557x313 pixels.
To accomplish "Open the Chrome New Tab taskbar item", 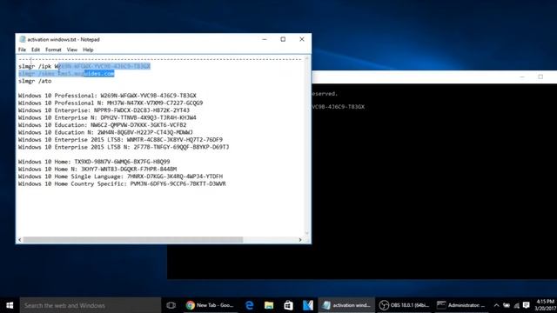I will (210, 305).
